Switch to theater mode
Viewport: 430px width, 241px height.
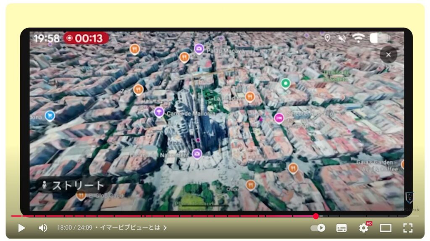point(385,228)
